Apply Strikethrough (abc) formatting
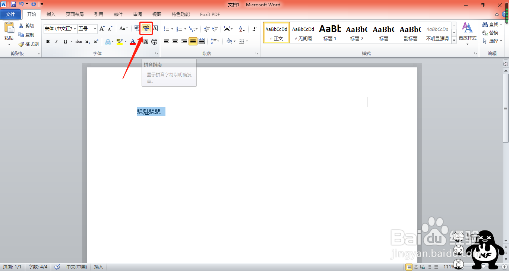The height and width of the screenshot is (271, 509). 79,42
